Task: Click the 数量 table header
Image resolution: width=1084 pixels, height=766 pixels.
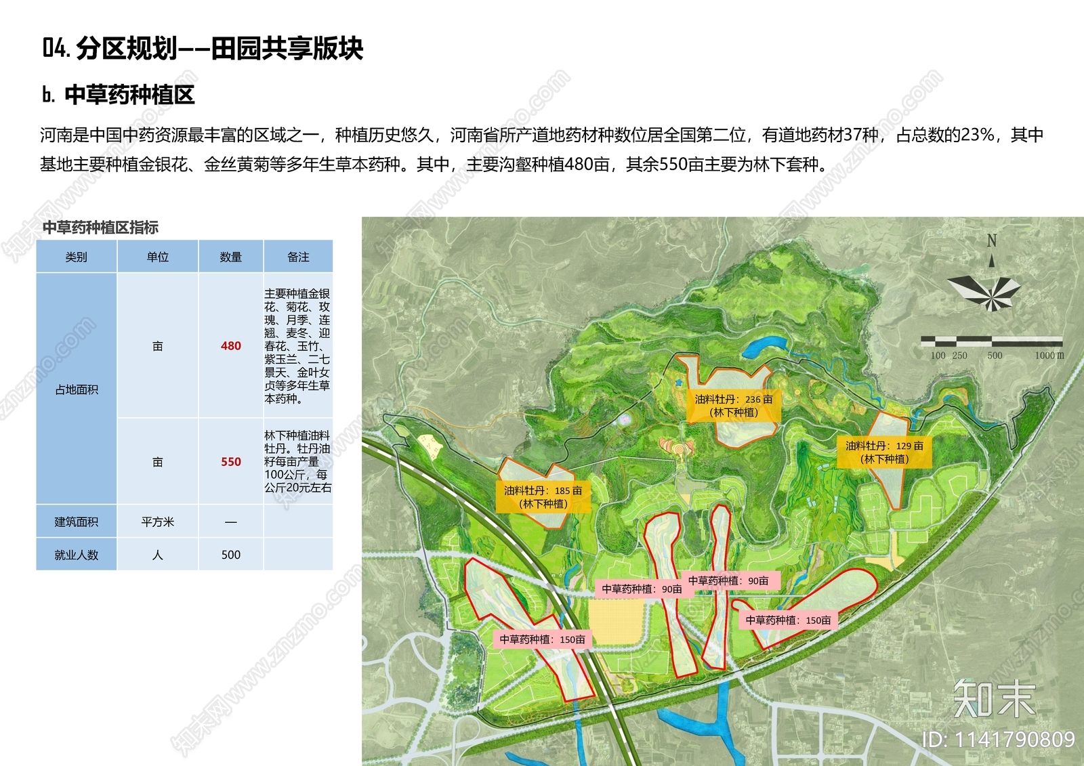Action: [x=231, y=257]
